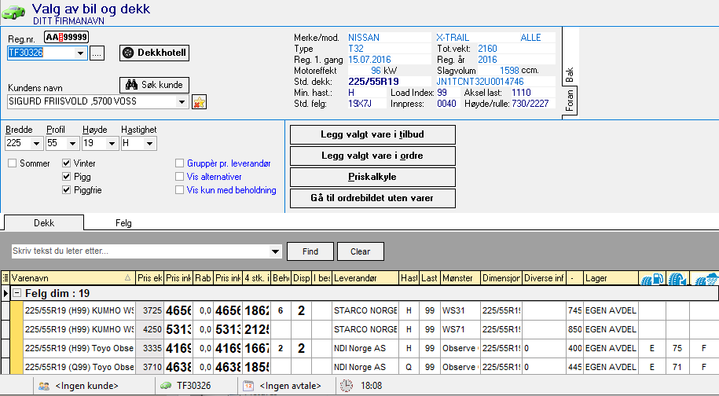
Task: Click the yellow marker on first Kumho row
Action: click(16, 310)
